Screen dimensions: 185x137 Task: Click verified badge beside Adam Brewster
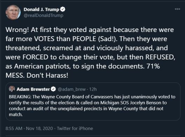[53, 89]
